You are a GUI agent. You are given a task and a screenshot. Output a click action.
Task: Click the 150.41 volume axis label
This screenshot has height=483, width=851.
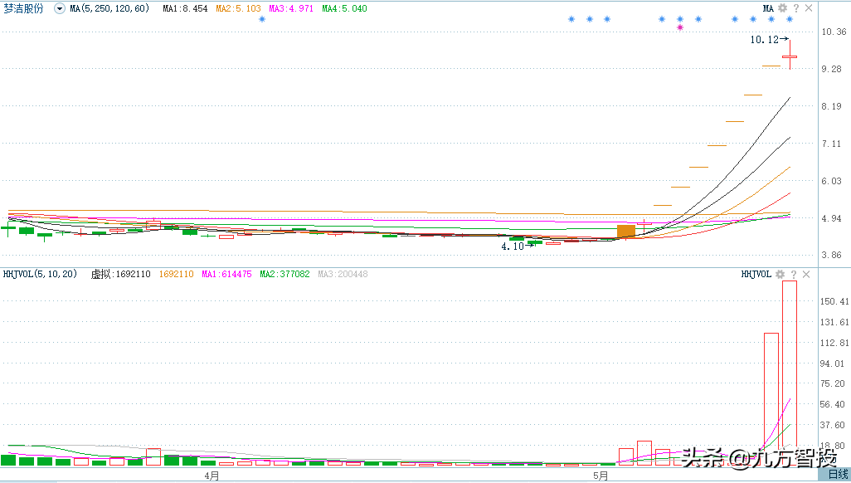[x=834, y=301]
